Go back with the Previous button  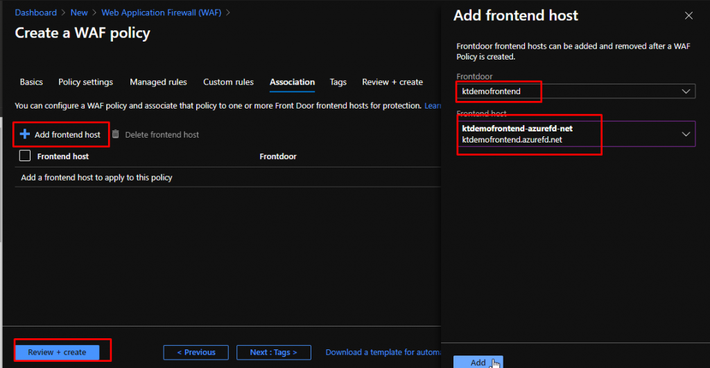(x=196, y=352)
